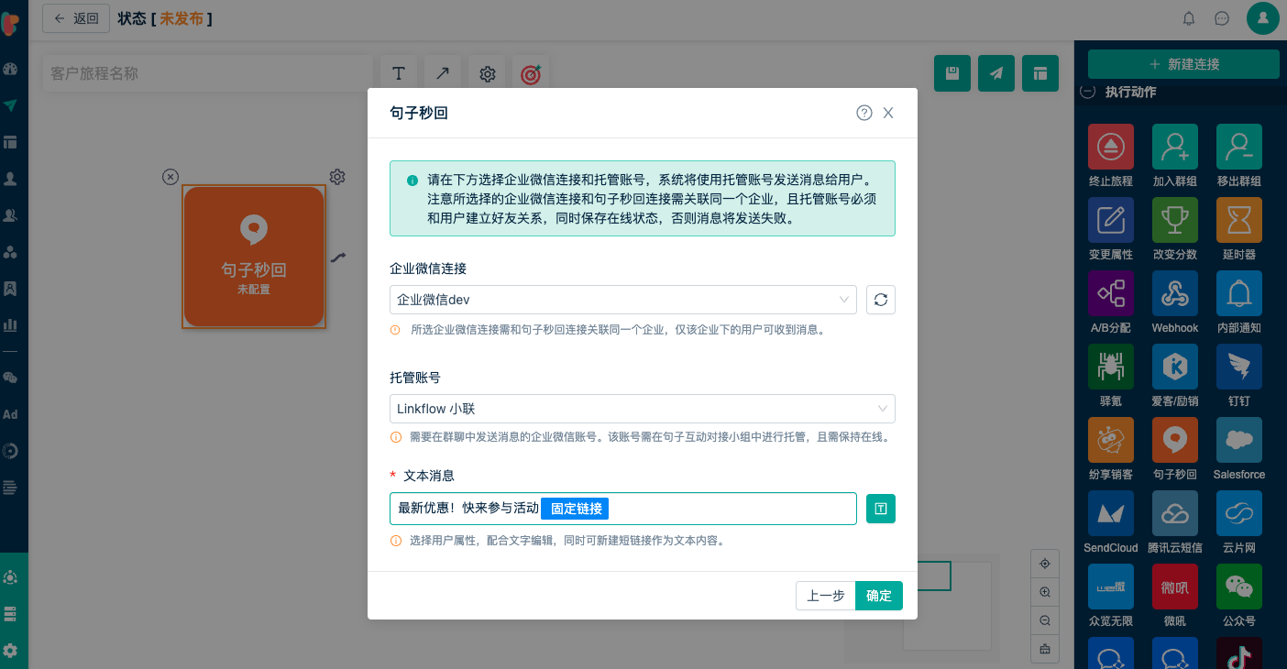Click the 固定链接 tag in text message

(575, 509)
